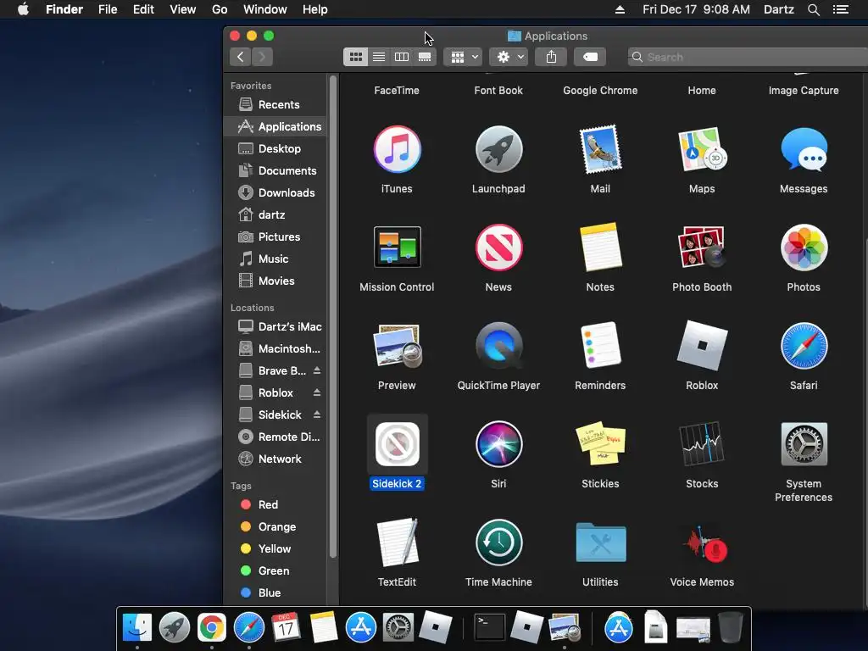Click the Edit Tags toolbar button
868x651 pixels.
590,57
